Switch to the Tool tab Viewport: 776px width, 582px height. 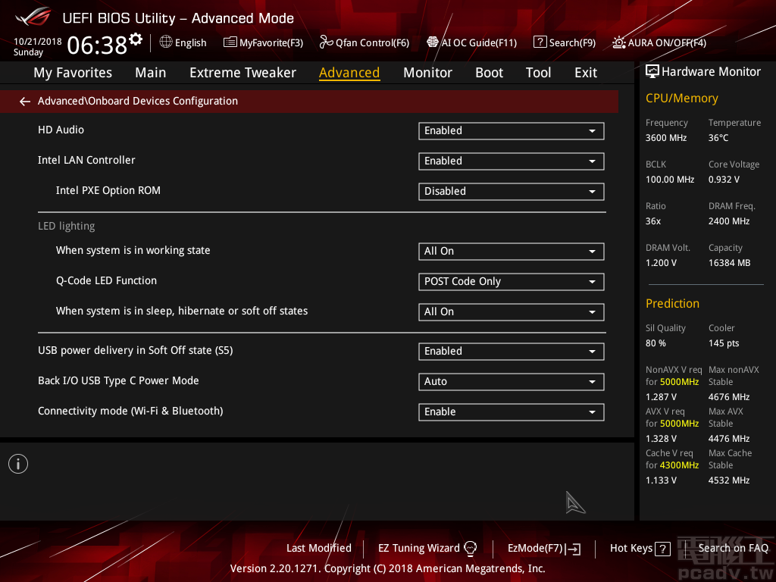pos(538,73)
